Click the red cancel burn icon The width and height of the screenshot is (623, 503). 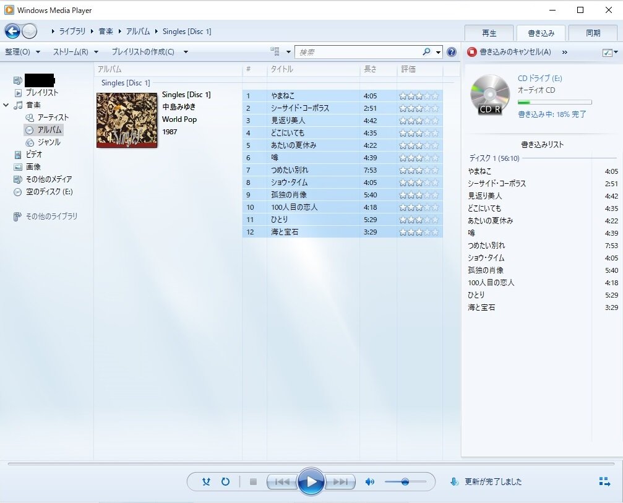point(471,51)
